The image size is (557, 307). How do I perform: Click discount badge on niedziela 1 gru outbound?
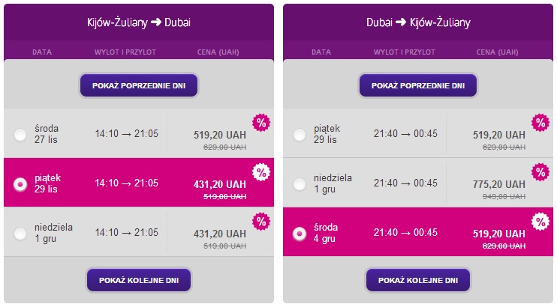(x=261, y=222)
